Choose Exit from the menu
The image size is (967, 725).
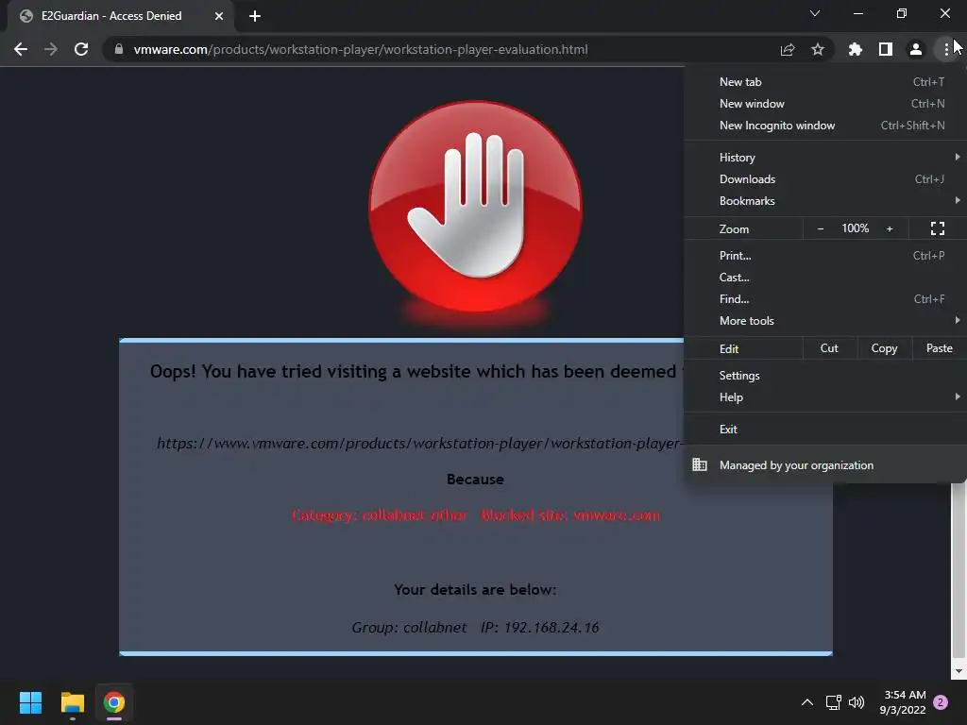[x=825, y=430]
